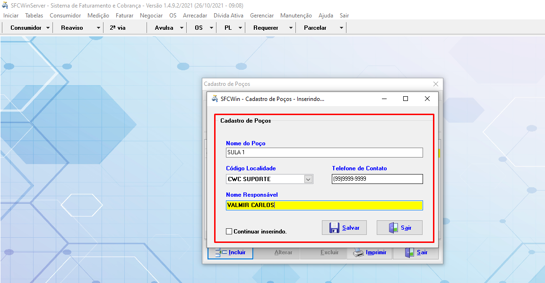Click into the Nome do Poço field
This screenshot has width=545, height=283.
click(x=324, y=153)
